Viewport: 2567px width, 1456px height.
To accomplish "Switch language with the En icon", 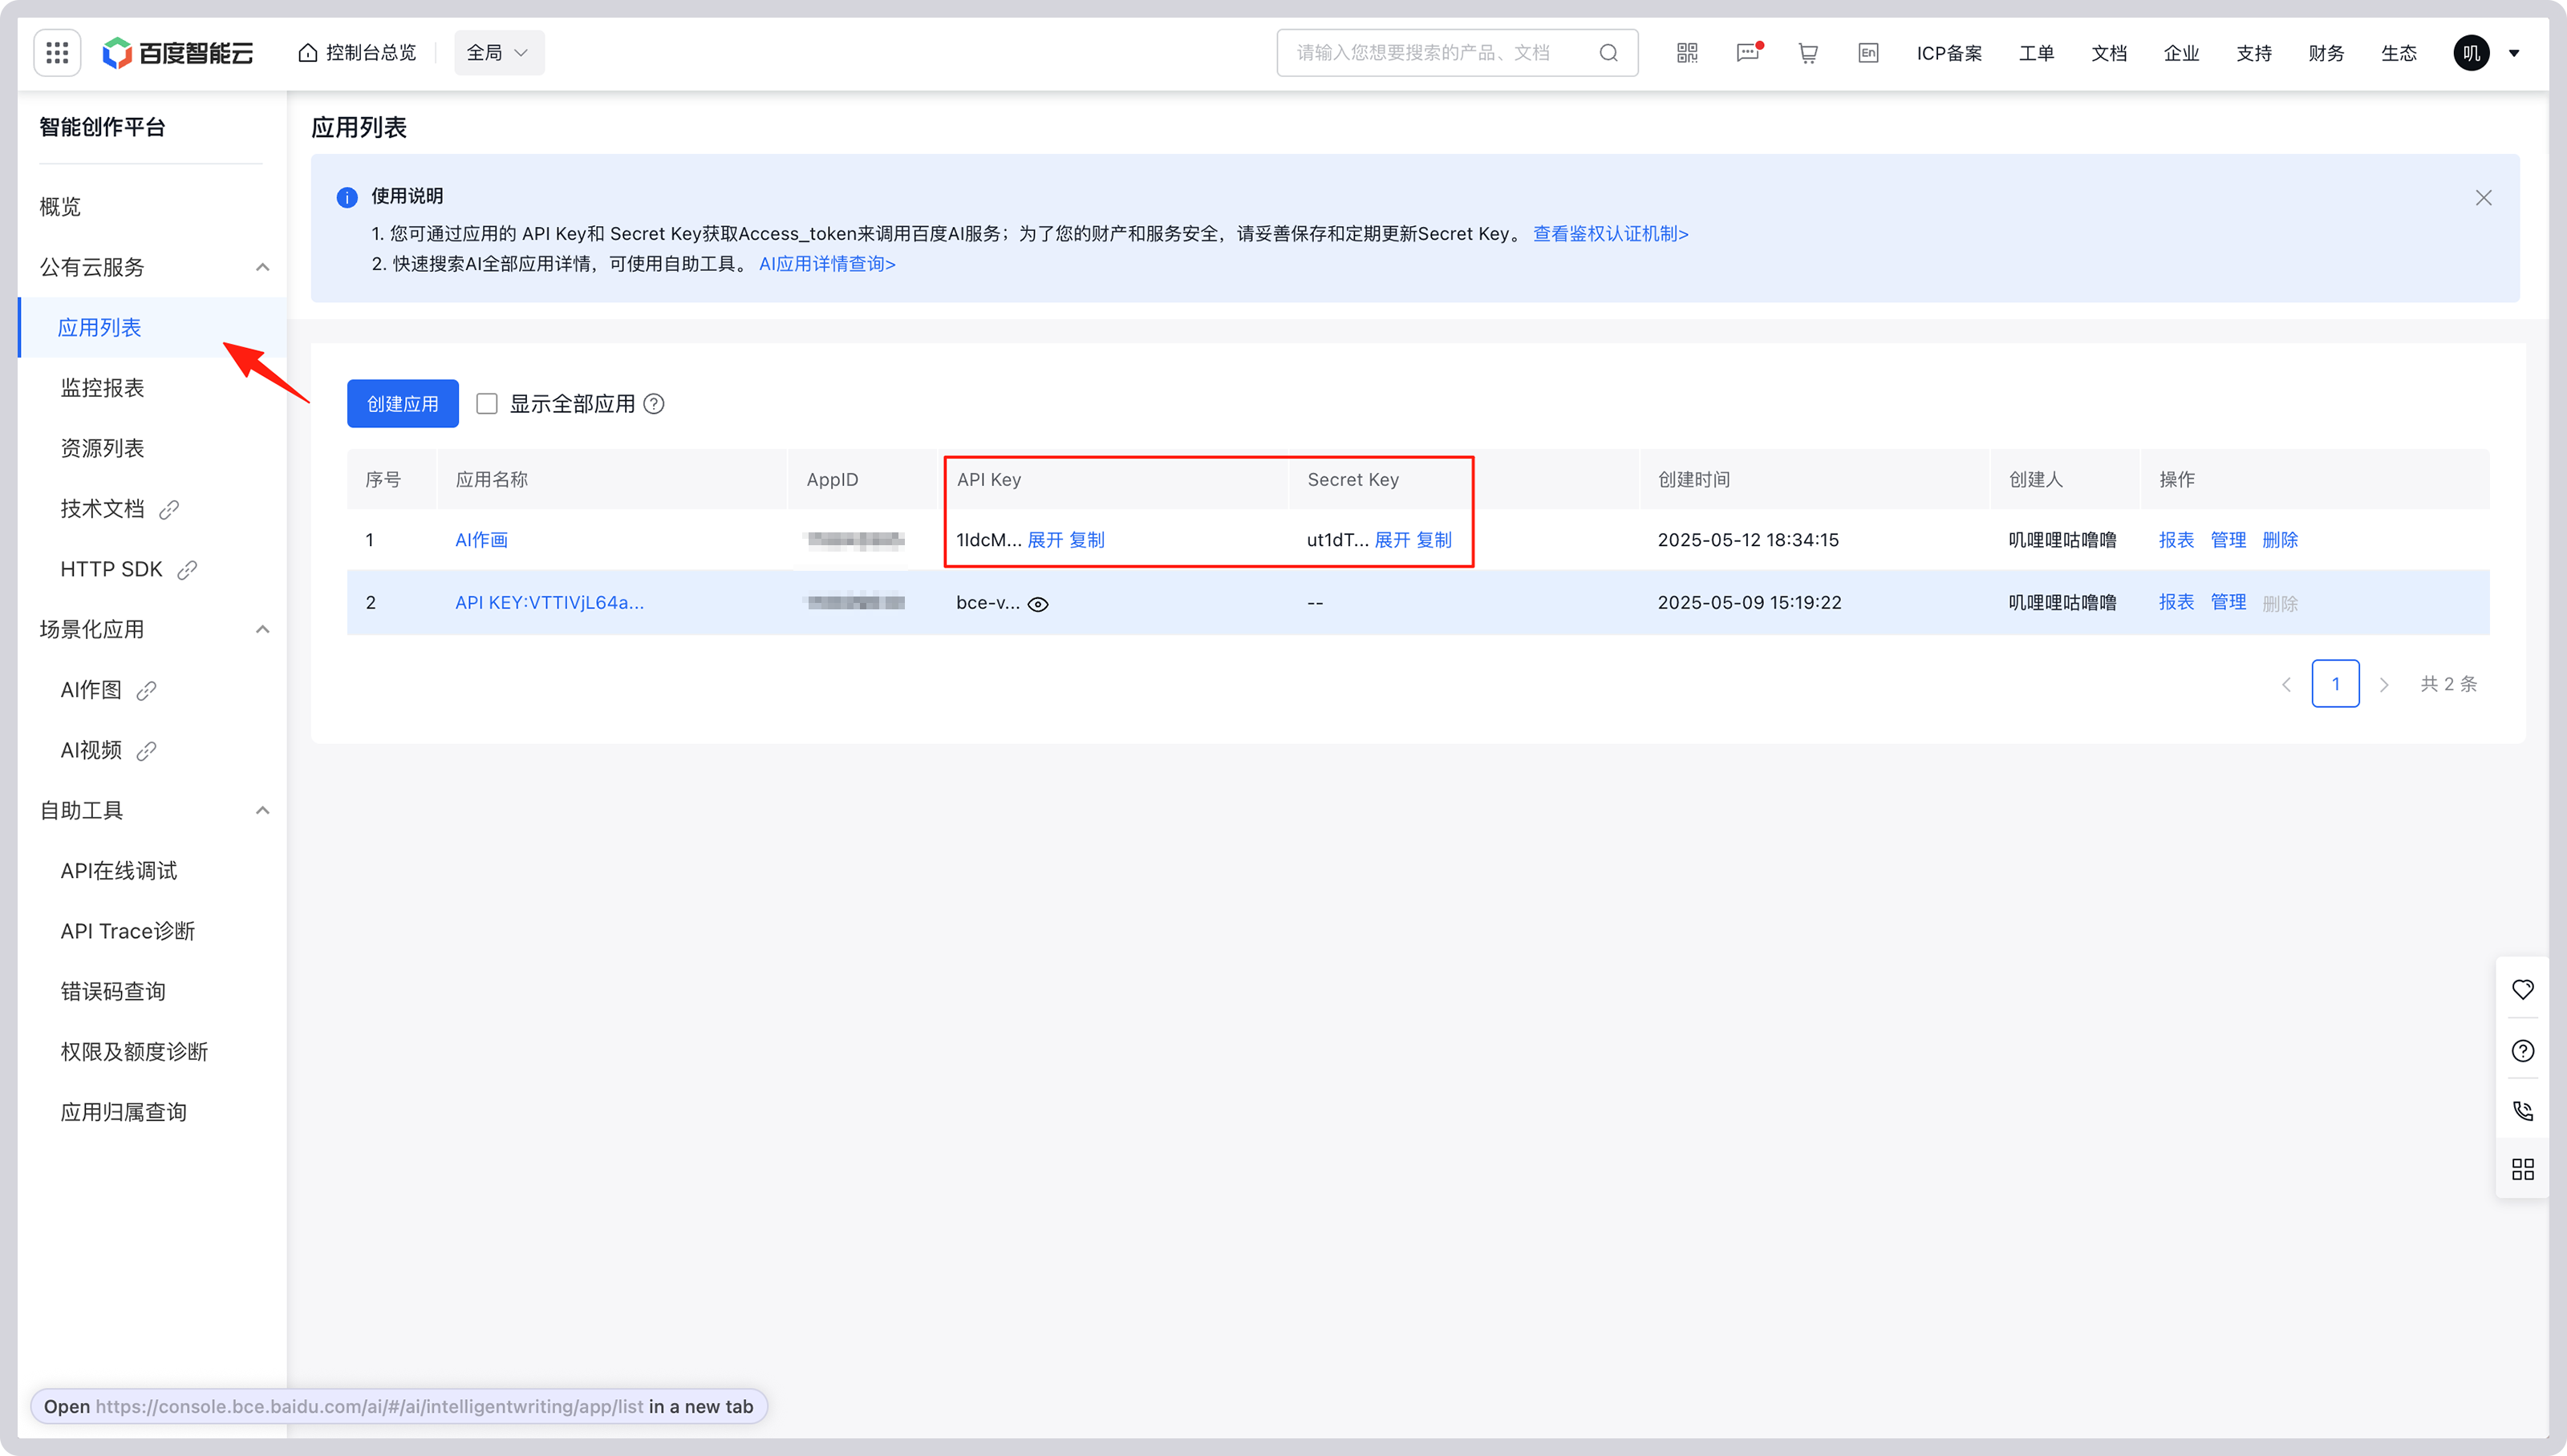I will [x=1867, y=53].
